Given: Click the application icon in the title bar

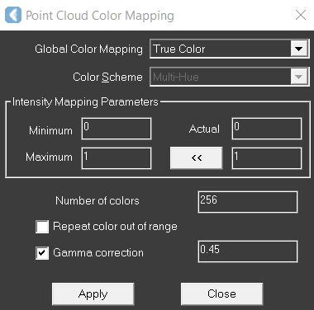Looking at the screenshot, I should [13, 15].
